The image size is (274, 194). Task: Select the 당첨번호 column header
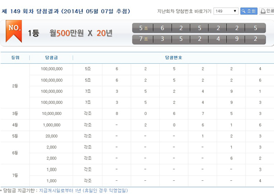point(174,58)
